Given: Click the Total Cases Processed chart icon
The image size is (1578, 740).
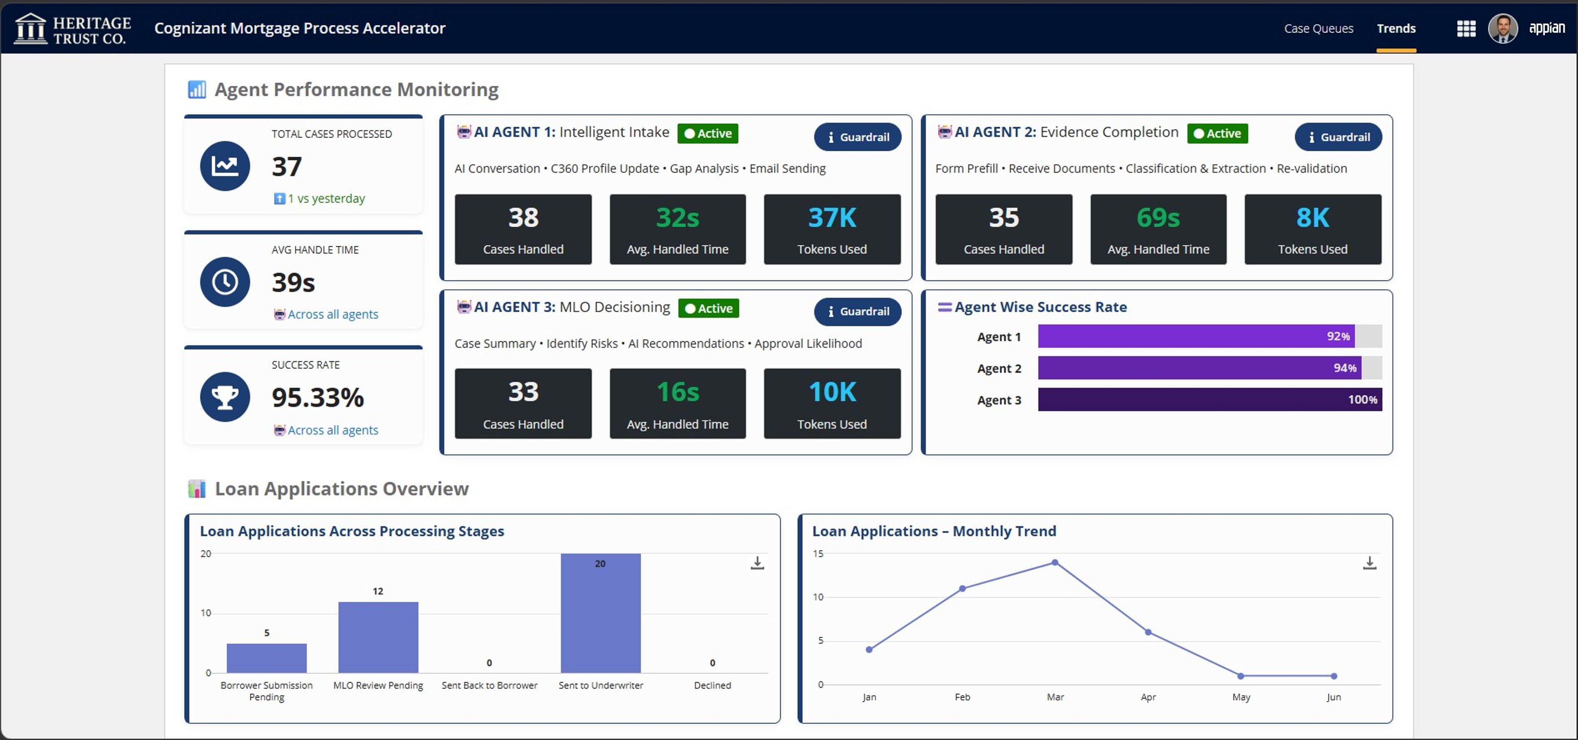Looking at the screenshot, I should 225,165.
